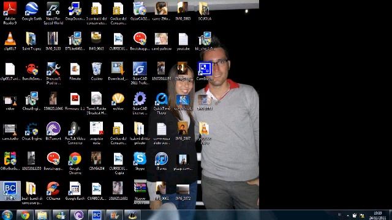
Task: Switch to BitTorrent in the taskbar
Action: (78, 215)
